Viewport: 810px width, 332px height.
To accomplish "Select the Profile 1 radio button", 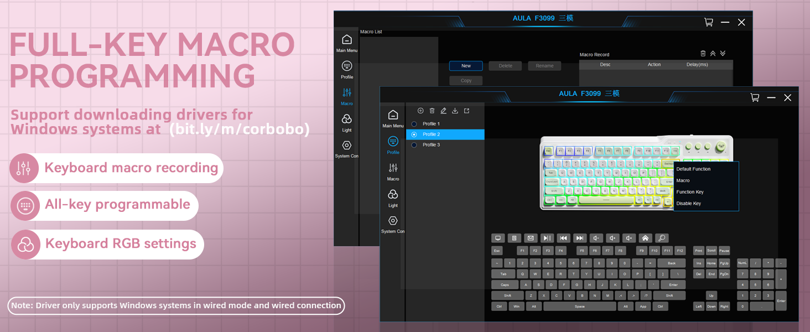I will [x=414, y=124].
